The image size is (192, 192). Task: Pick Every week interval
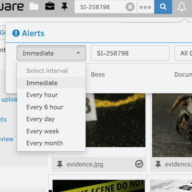point(51,131)
